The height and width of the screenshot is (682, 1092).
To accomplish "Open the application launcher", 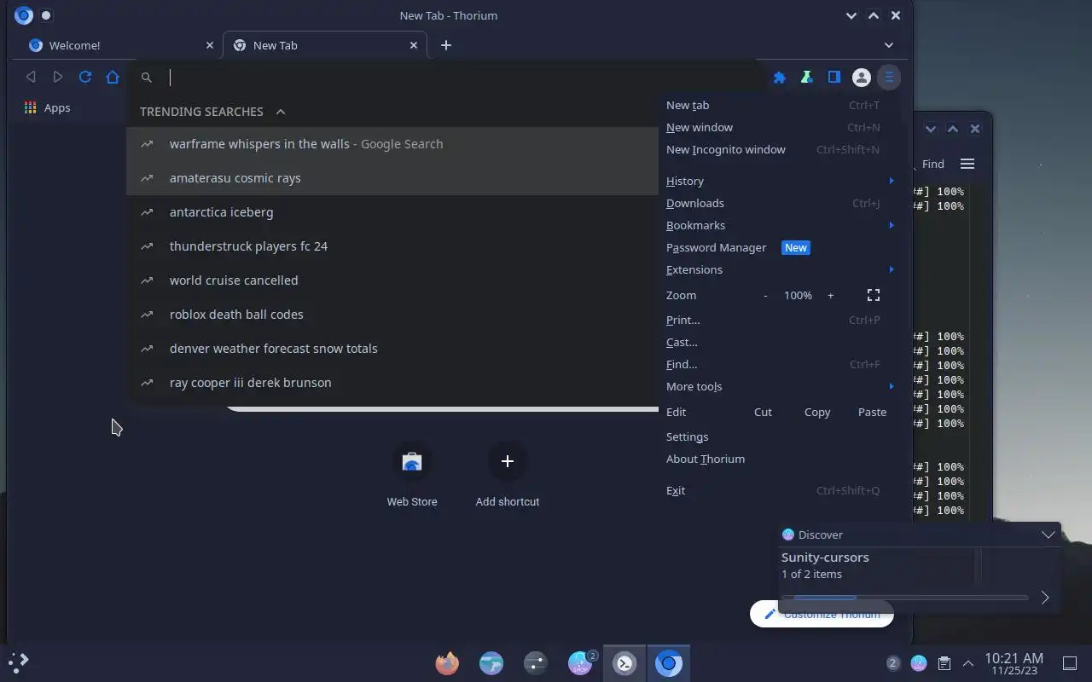I will coord(19,662).
